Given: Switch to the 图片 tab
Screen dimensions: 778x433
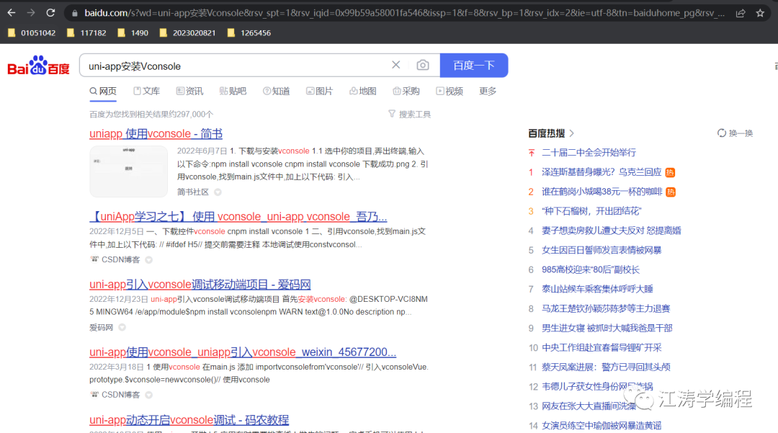Looking at the screenshot, I should 320,91.
